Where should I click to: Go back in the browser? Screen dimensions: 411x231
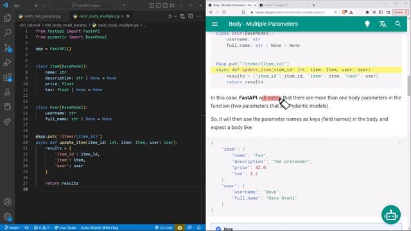point(211,12)
